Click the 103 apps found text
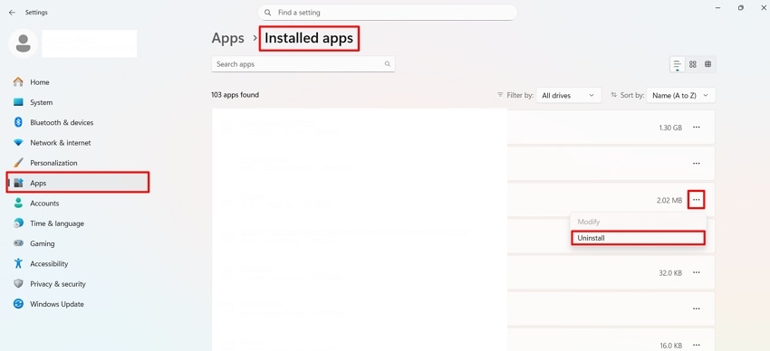770x351 pixels. 236,95
